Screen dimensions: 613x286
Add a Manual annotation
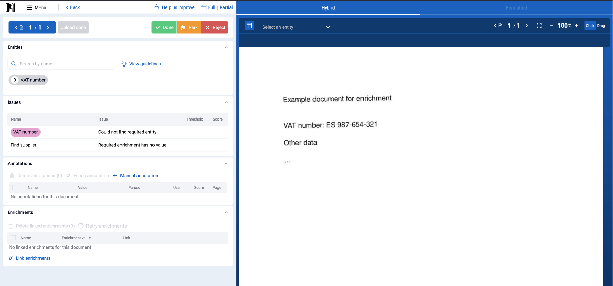click(x=135, y=176)
